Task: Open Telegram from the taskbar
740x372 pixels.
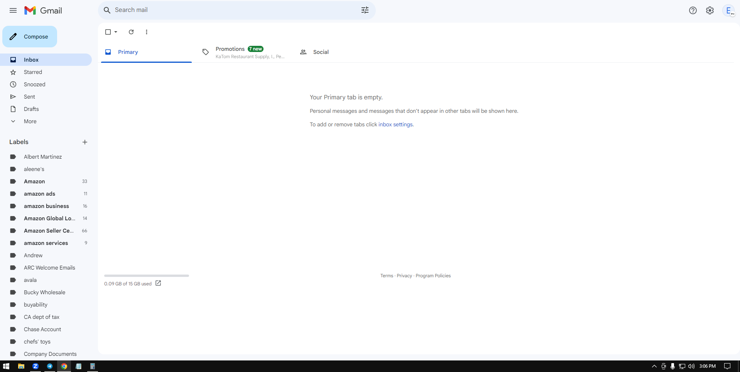Action: (50, 366)
